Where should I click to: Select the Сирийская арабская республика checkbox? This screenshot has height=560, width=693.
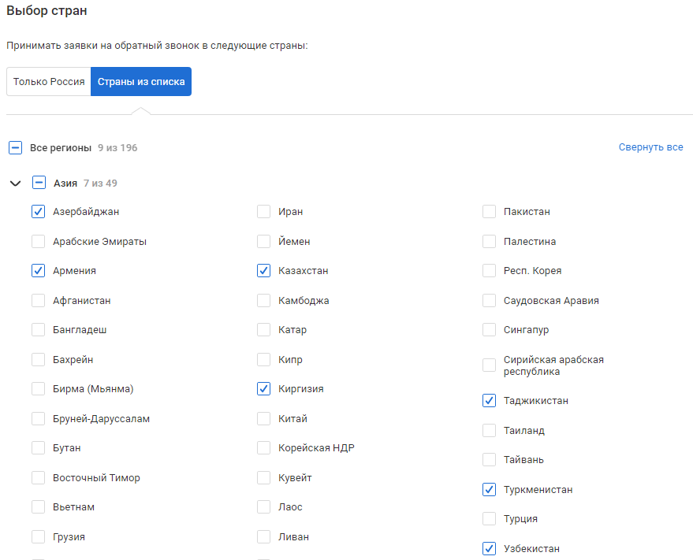[490, 365]
